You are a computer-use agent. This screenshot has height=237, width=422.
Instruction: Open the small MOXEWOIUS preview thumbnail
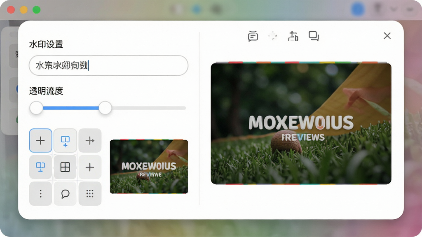(149, 166)
